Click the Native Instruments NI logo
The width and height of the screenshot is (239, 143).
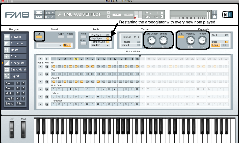(227, 15)
